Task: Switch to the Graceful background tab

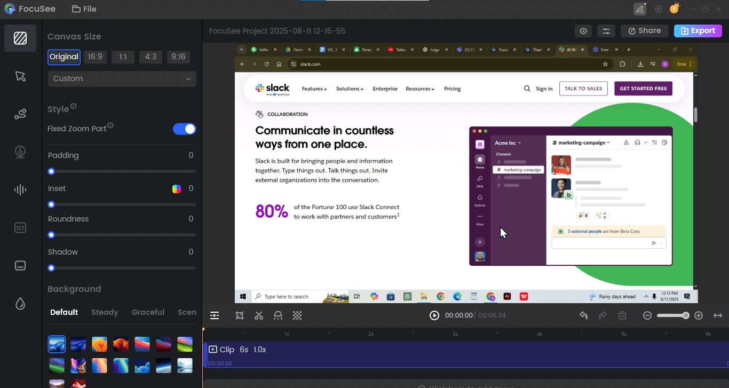Action: click(x=148, y=312)
